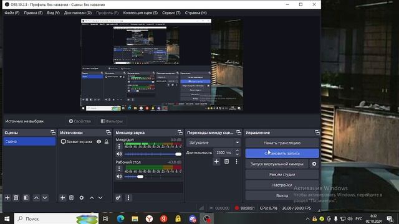Open audio mixer menu three dots icon
Viewport: 399px width, 224px height.
(128, 198)
